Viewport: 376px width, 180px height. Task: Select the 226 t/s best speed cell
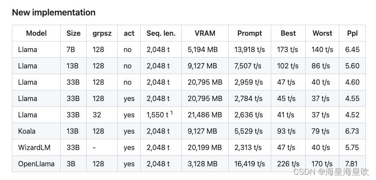[288, 164]
